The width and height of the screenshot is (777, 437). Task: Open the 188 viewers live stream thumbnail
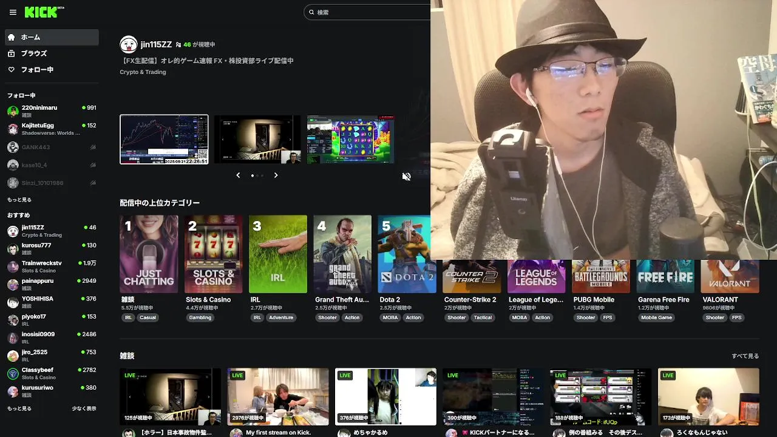(x=601, y=397)
